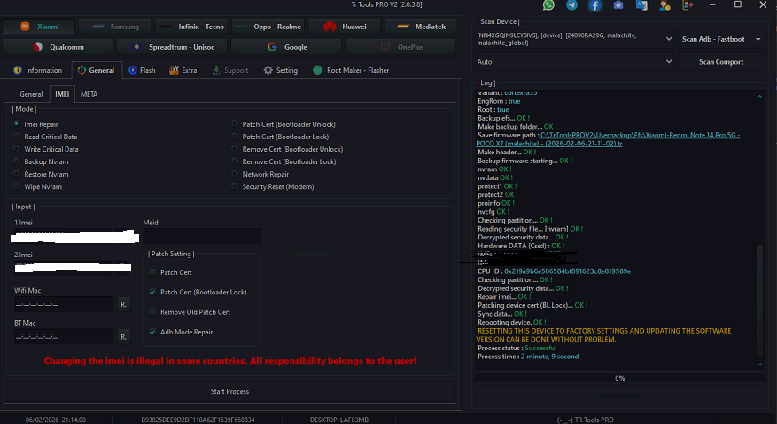This screenshot has width=777, height=424.
Task: Switch to the Flash tab
Action: [x=142, y=70]
